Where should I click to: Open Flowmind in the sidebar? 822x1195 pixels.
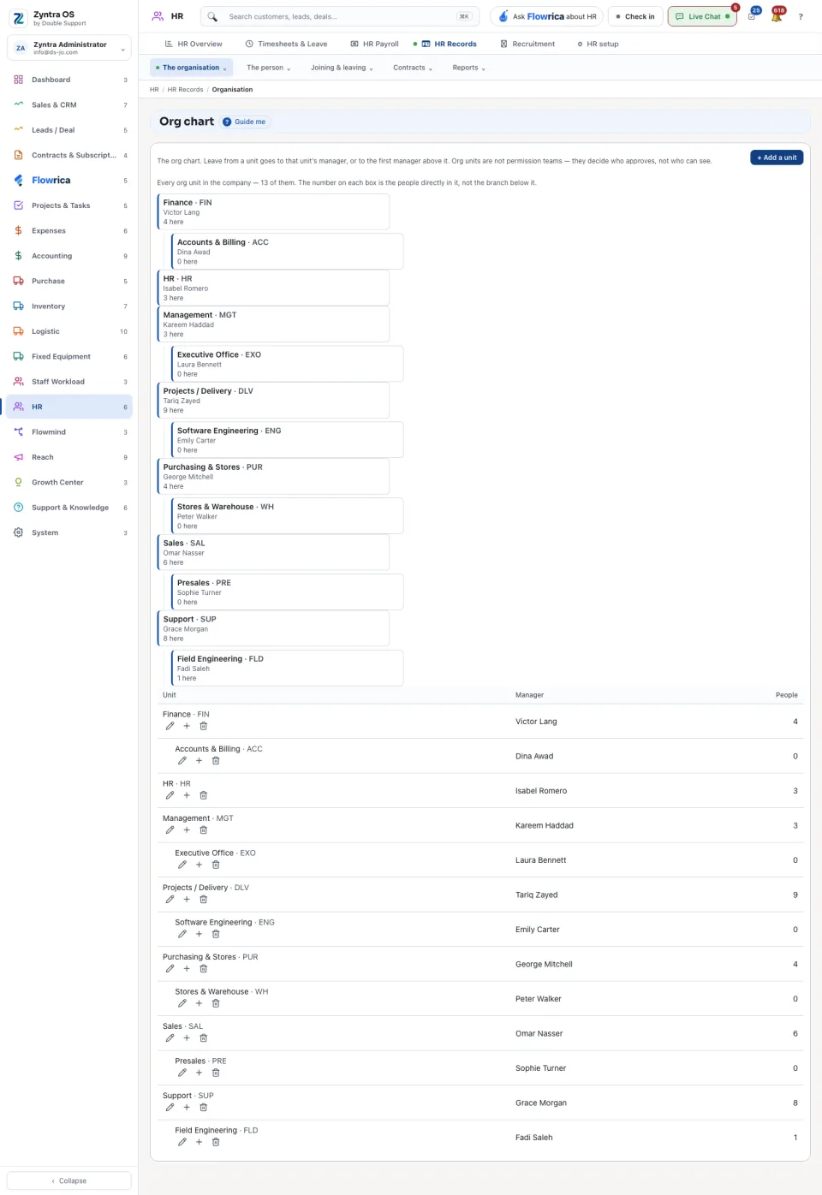pyautogui.click(x=69, y=432)
